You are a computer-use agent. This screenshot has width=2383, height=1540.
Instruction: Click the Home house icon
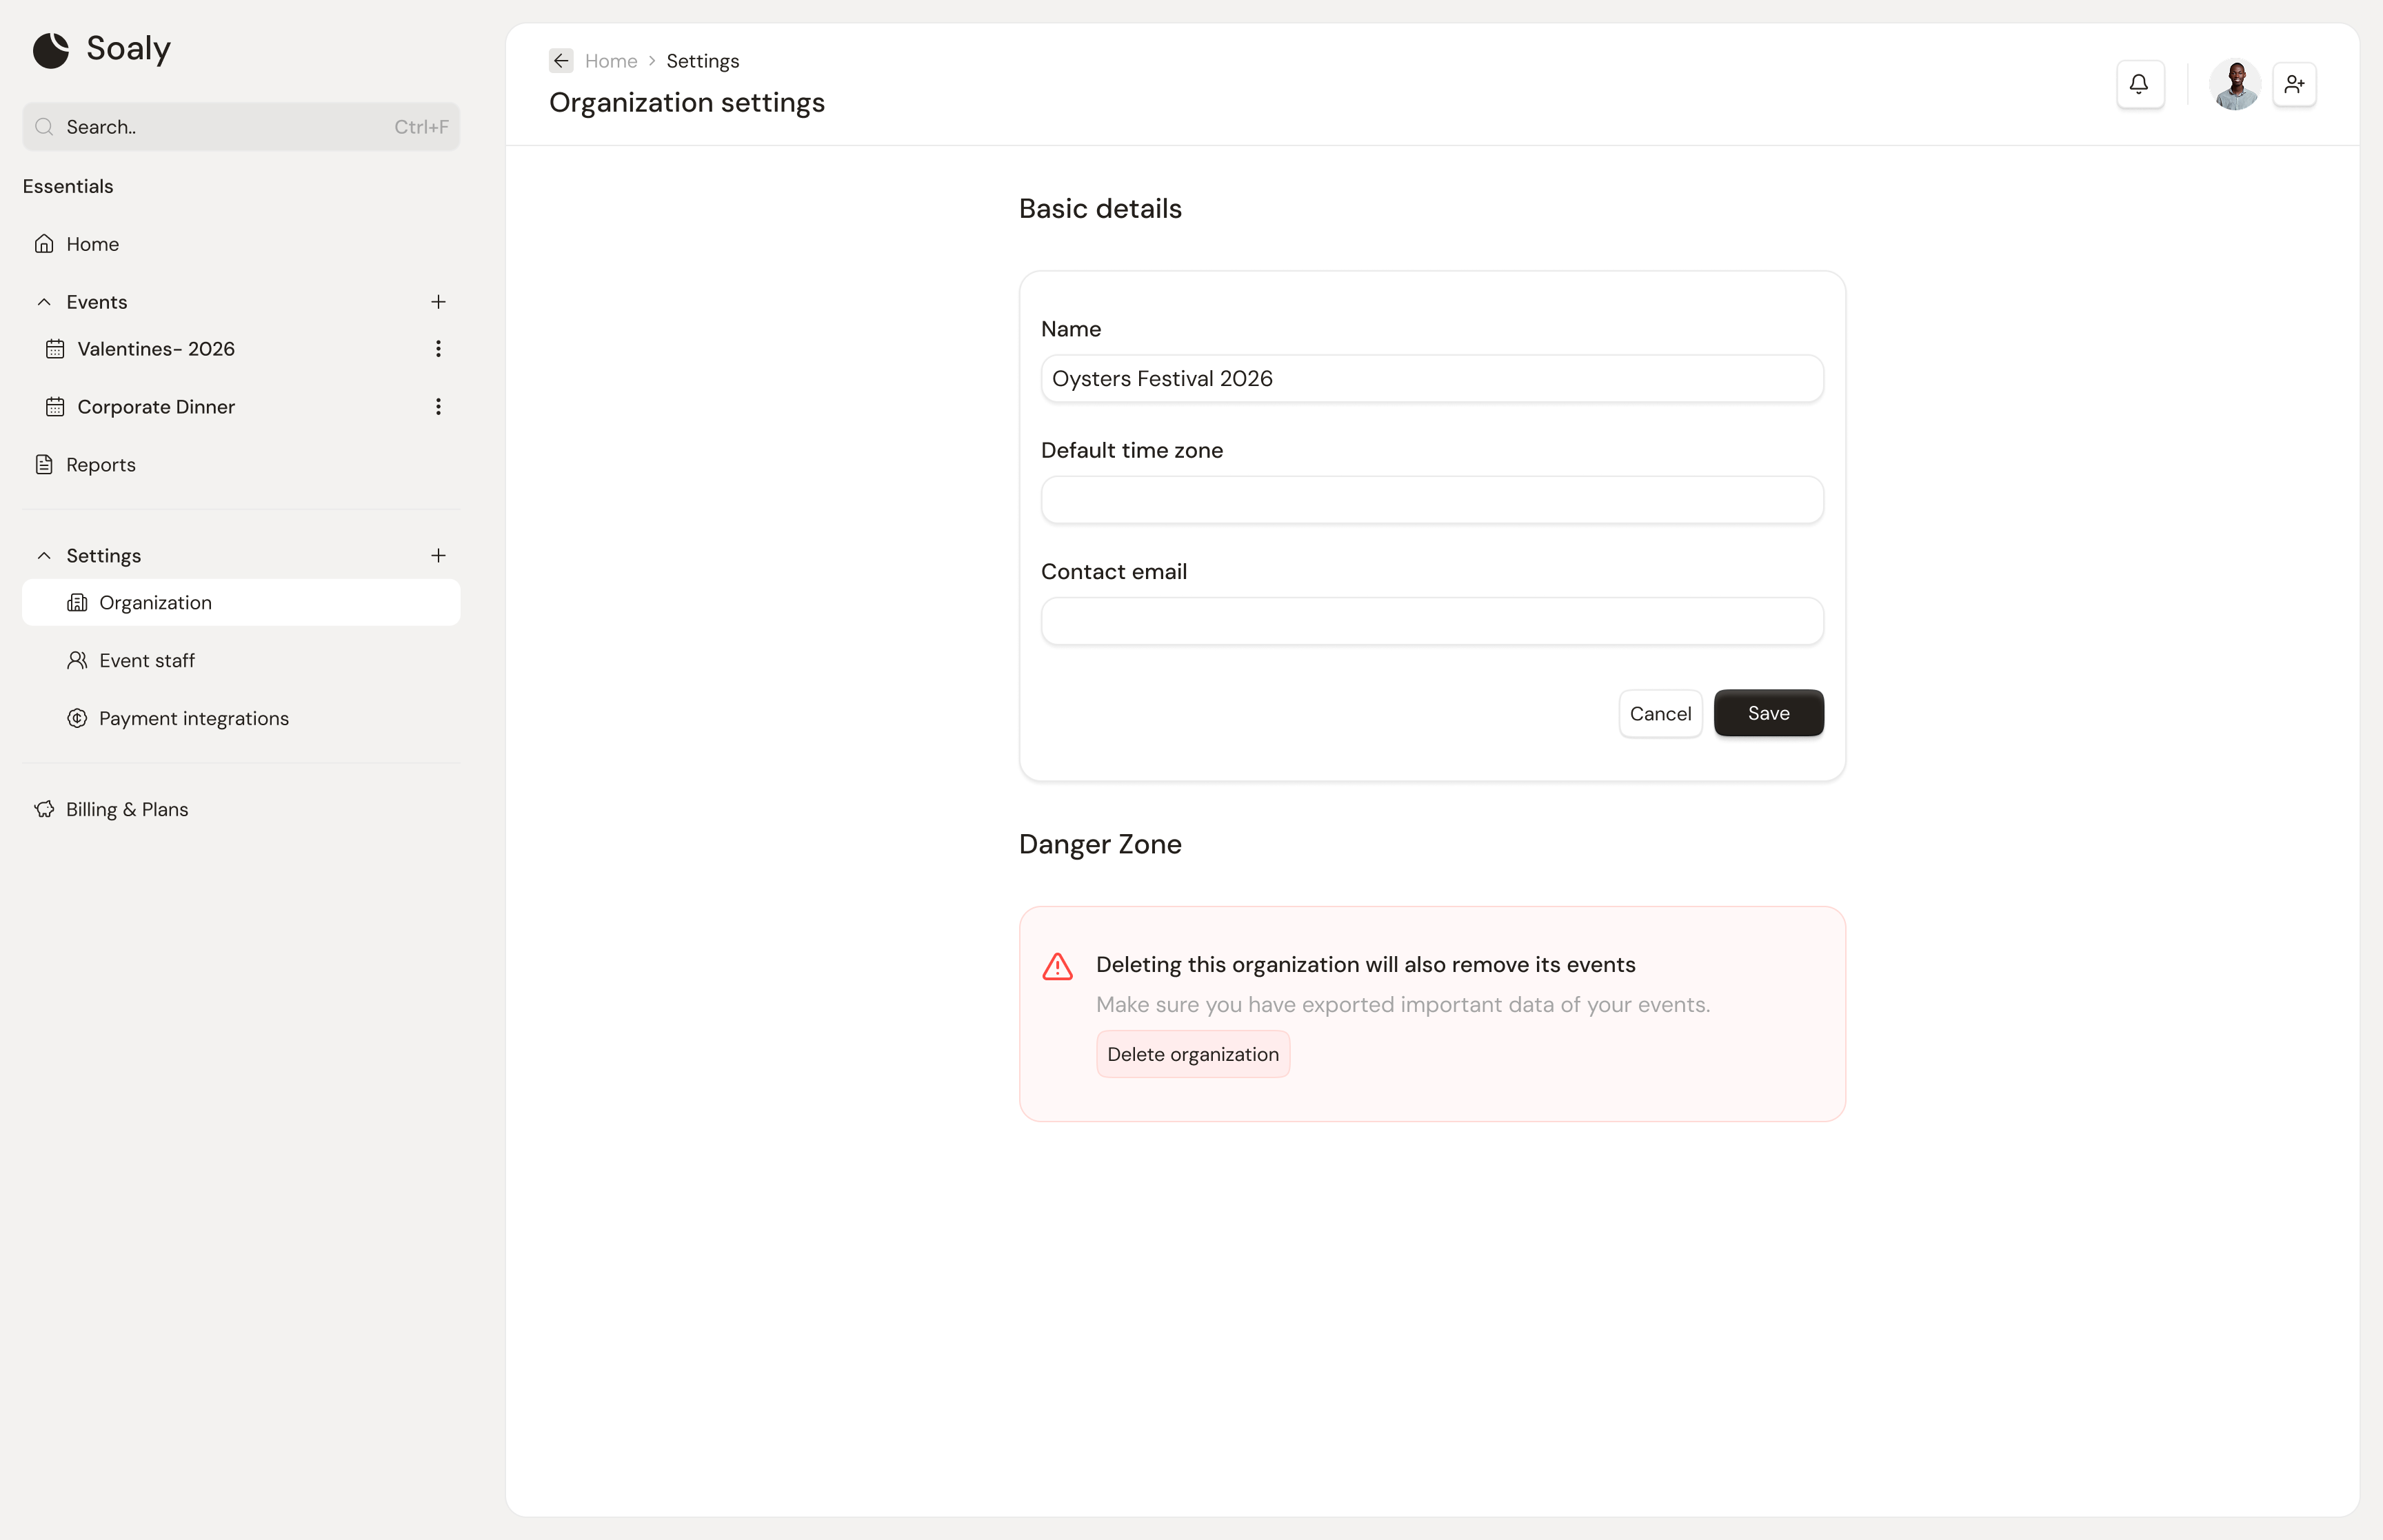pos(44,244)
